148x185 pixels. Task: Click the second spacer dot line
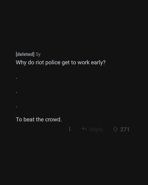(x=16, y=92)
